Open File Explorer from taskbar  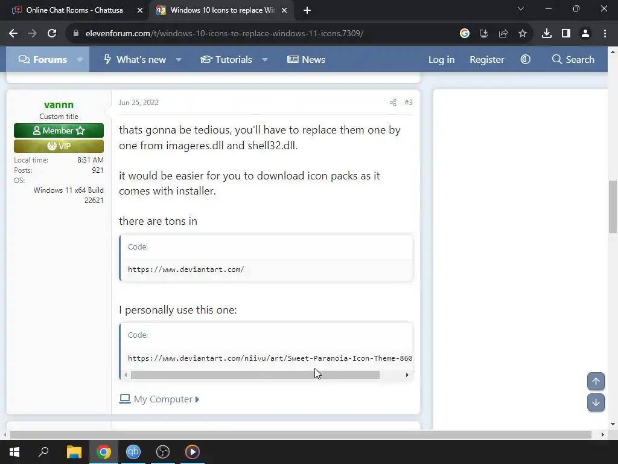point(74,452)
